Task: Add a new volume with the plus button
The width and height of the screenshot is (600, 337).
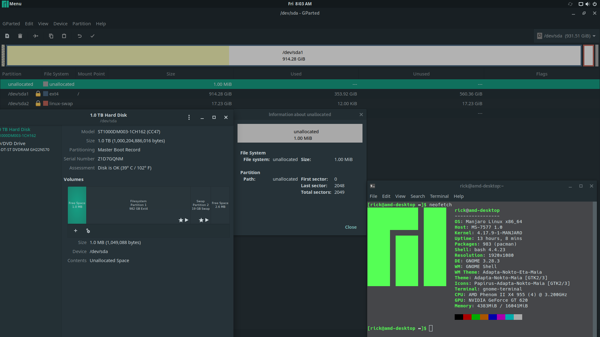Action: tap(76, 231)
